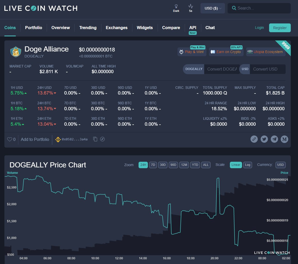The image size is (298, 264).
Task: Set chart zoom to 90D
Action: click(x=173, y=165)
